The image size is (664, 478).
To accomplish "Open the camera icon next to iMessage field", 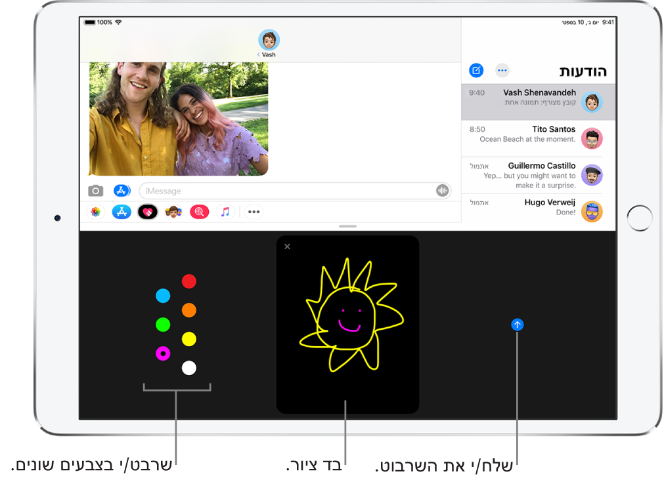I will click(96, 191).
